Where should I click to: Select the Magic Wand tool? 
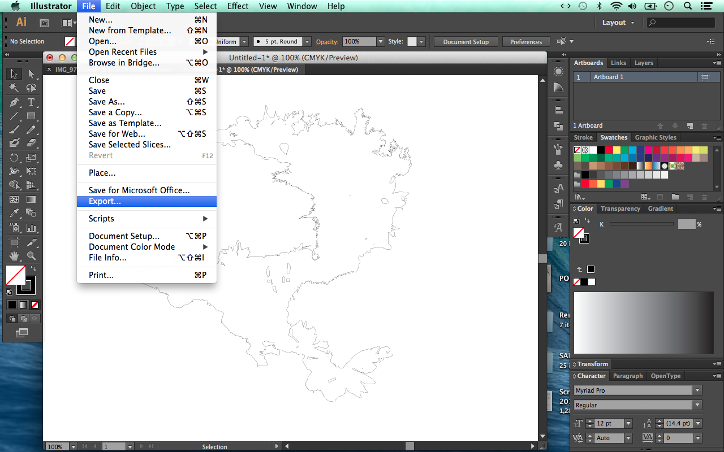click(x=14, y=88)
